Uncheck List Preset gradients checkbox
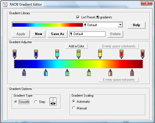155x123 pixels. pos(78,17)
